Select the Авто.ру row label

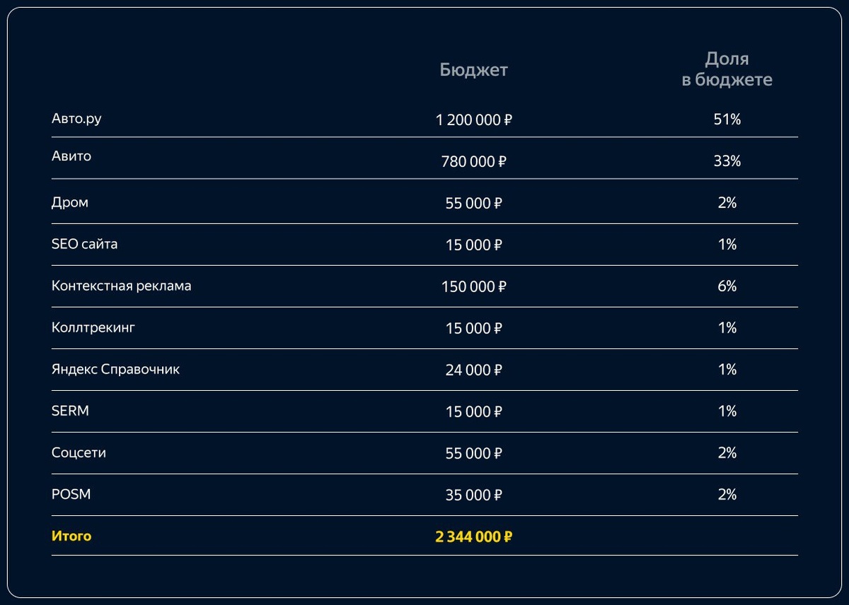pos(76,119)
